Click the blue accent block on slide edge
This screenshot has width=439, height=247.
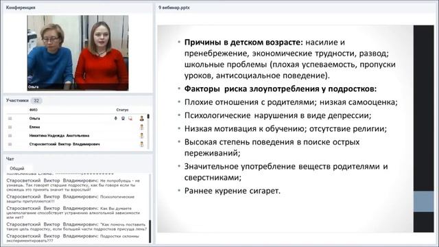[x=424, y=201]
